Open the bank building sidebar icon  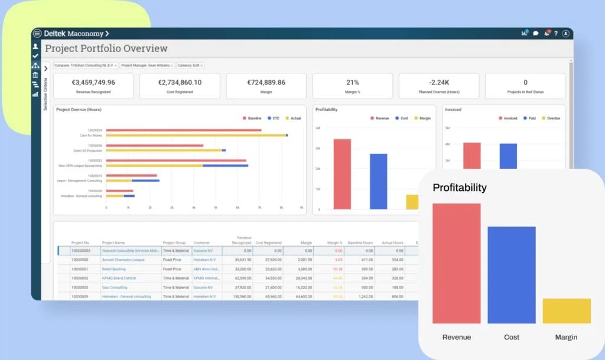pyautogui.click(x=35, y=75)
